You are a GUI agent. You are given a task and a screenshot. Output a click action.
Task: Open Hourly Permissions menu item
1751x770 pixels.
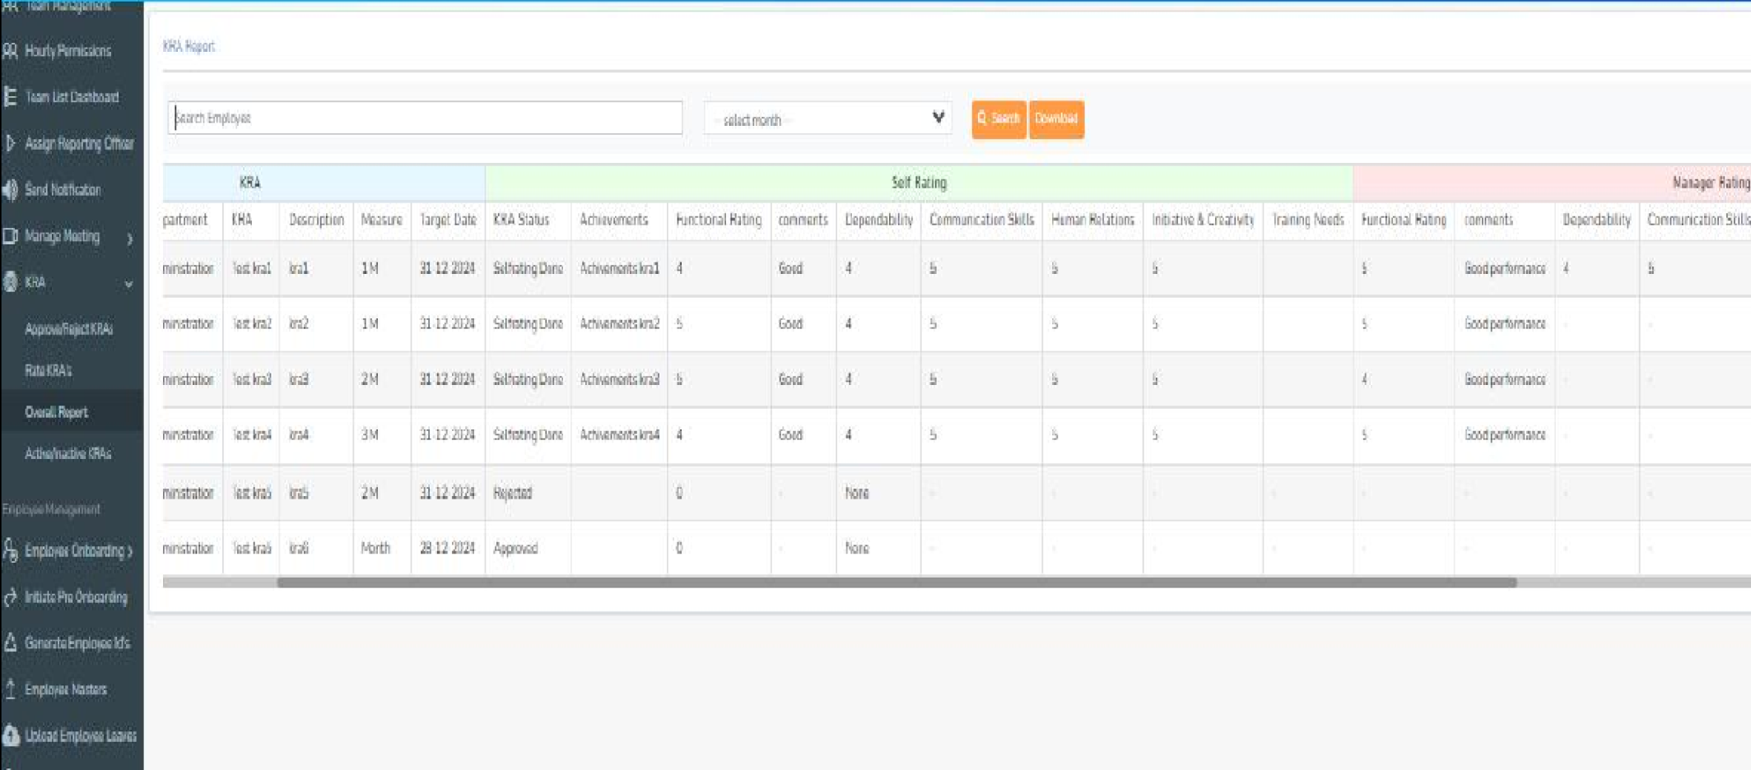click(x=68, y=51)
